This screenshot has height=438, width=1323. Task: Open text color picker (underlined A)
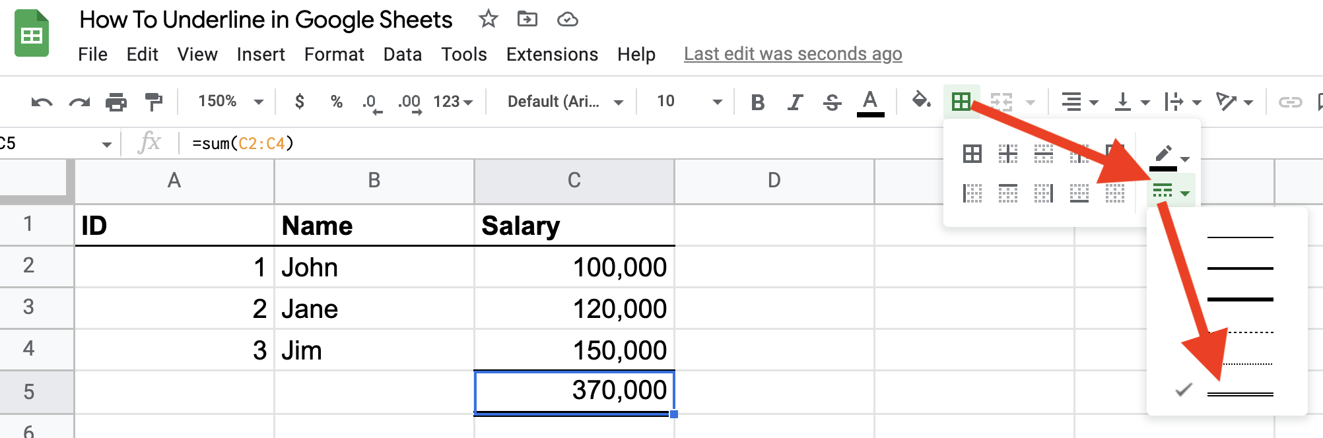pos(870,103)
